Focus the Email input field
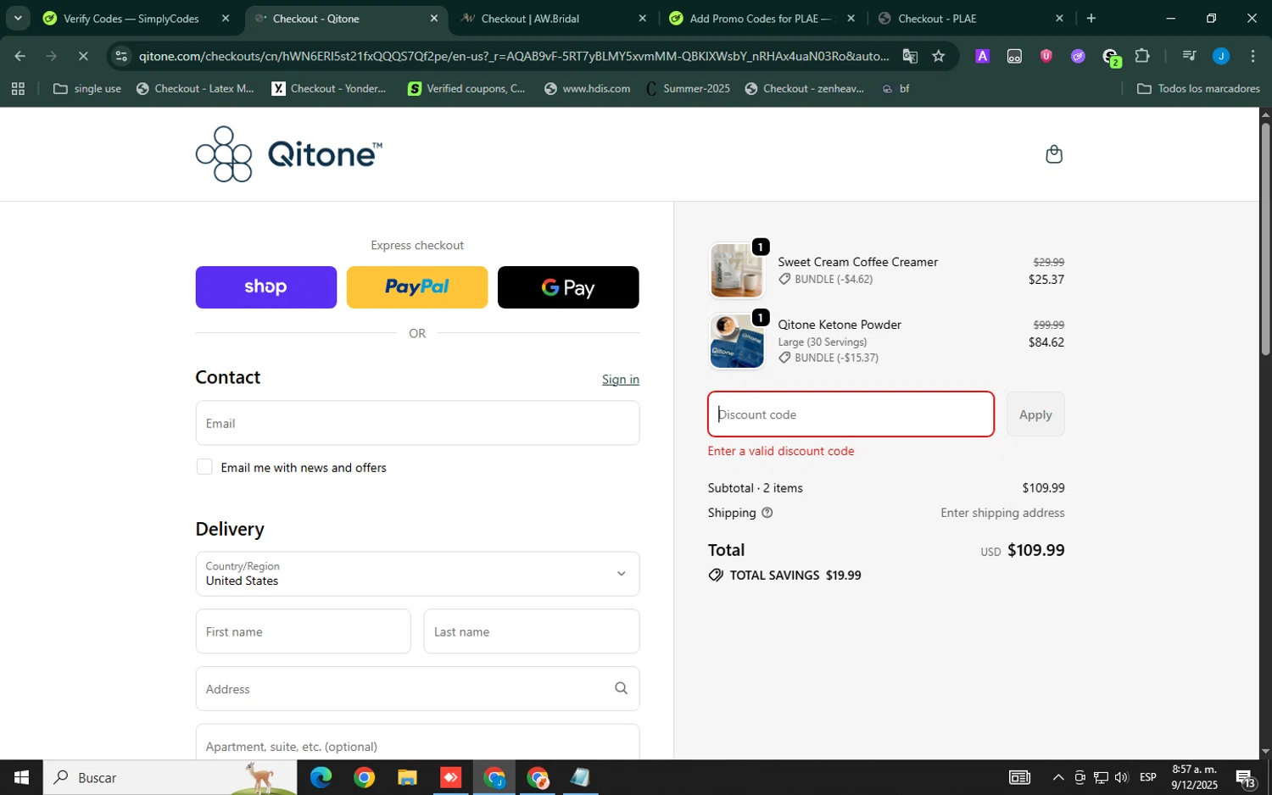1272x795 pixels. pos(417,423)
